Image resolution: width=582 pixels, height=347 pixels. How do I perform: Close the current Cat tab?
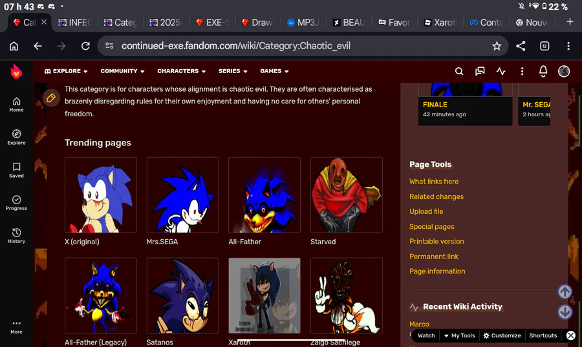coord(44,22)
